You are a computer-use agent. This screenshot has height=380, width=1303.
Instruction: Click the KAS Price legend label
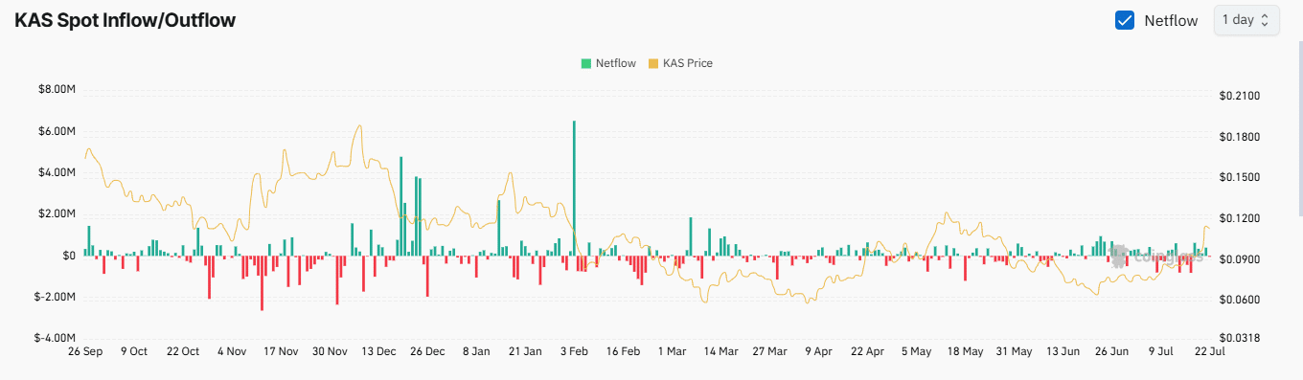(688, 63)
